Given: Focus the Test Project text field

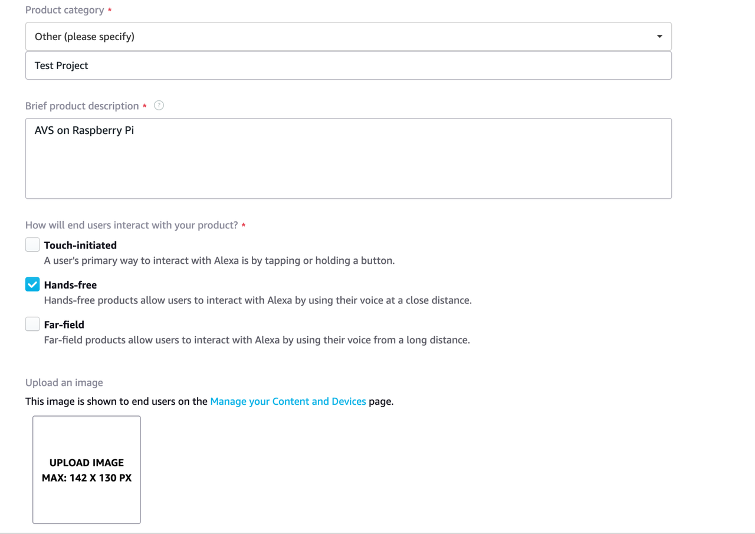Looking at the screenshot, I should point(349,65).
